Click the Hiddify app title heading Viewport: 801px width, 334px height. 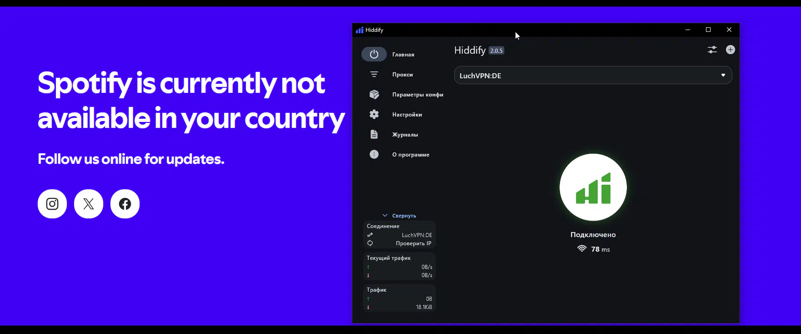pos(470,50)
